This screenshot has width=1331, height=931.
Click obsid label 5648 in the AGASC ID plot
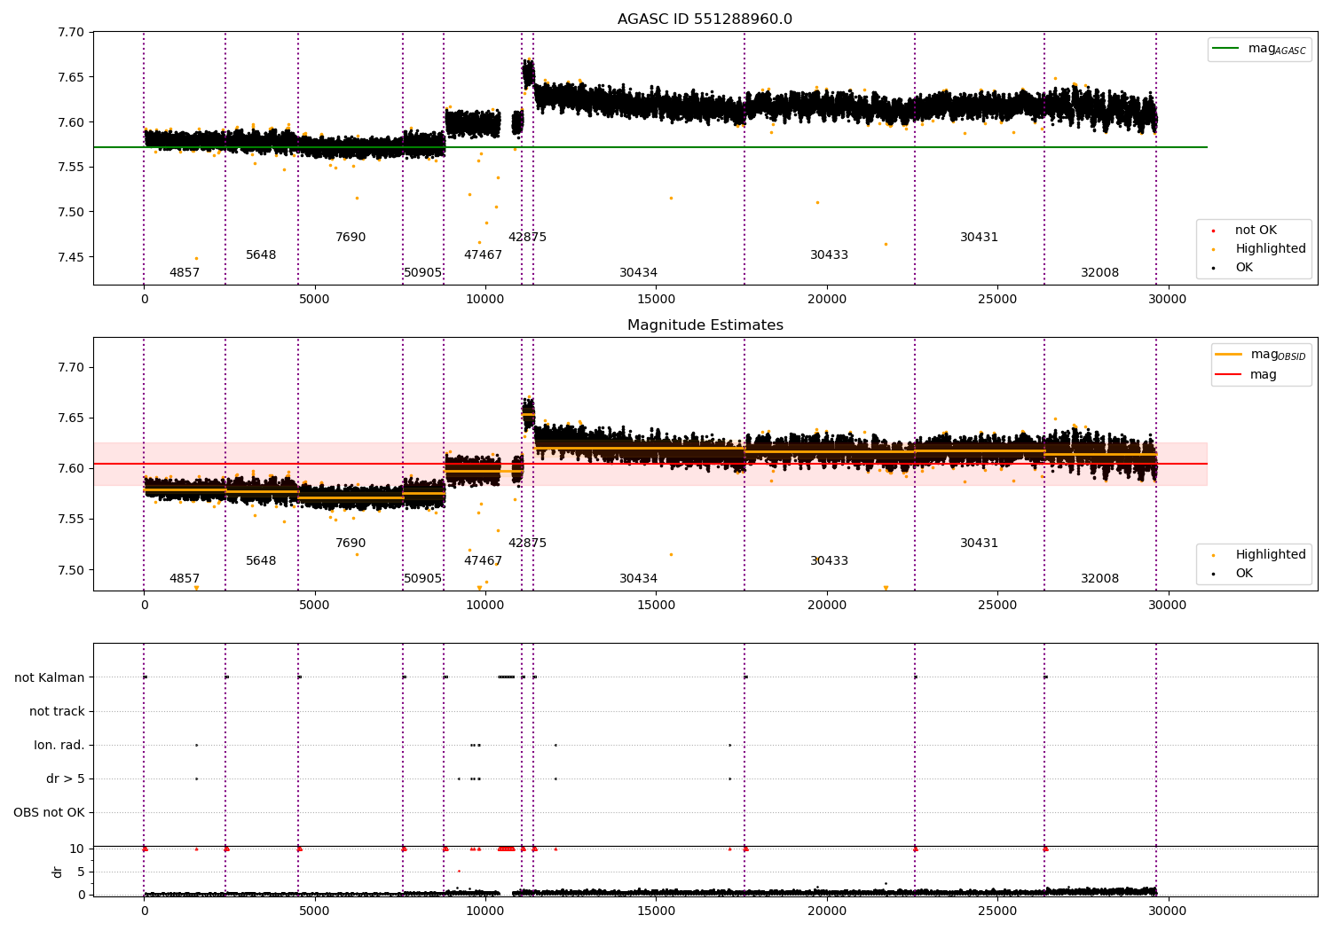261,255
